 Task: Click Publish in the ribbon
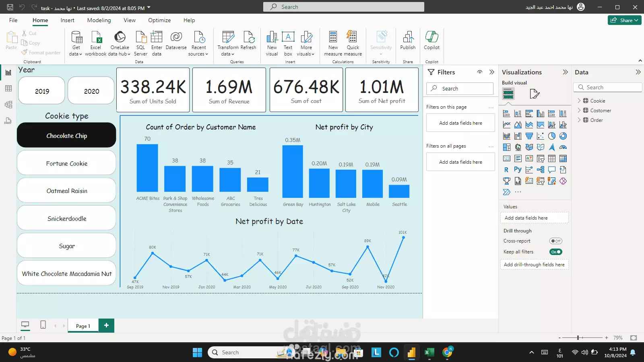[x=408, y=41]
